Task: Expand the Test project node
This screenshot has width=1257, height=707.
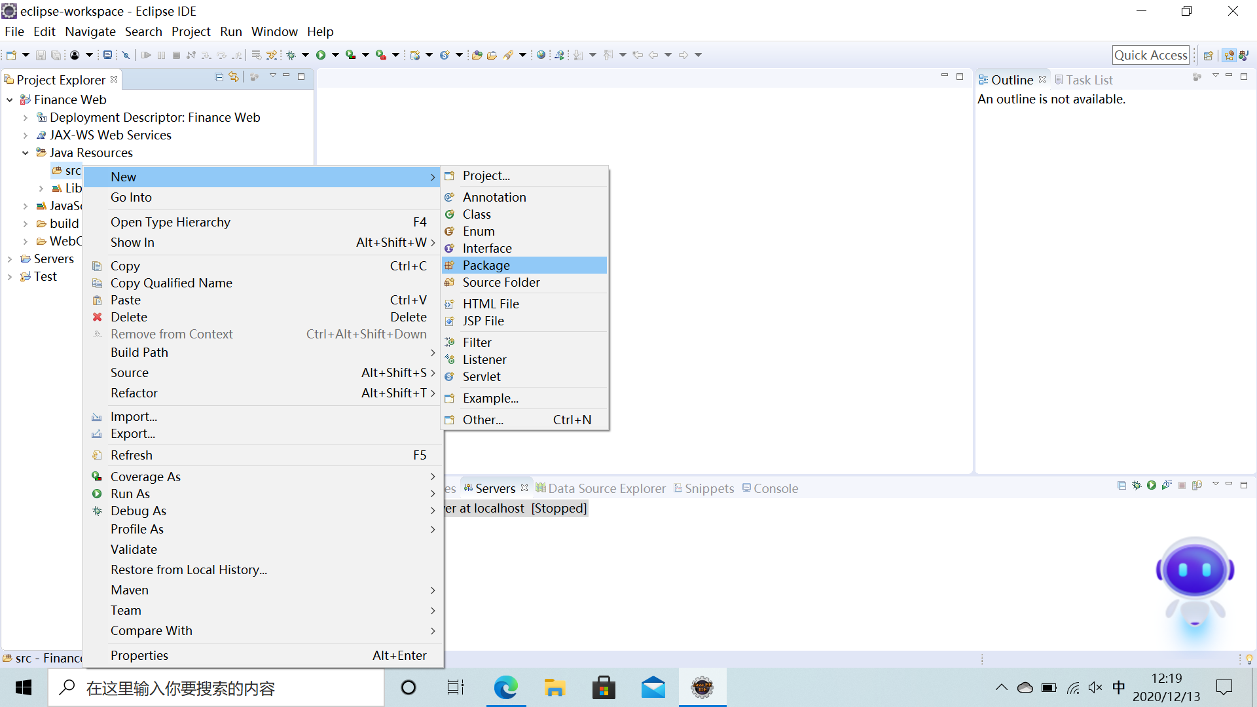Action: tap(10, 277)
